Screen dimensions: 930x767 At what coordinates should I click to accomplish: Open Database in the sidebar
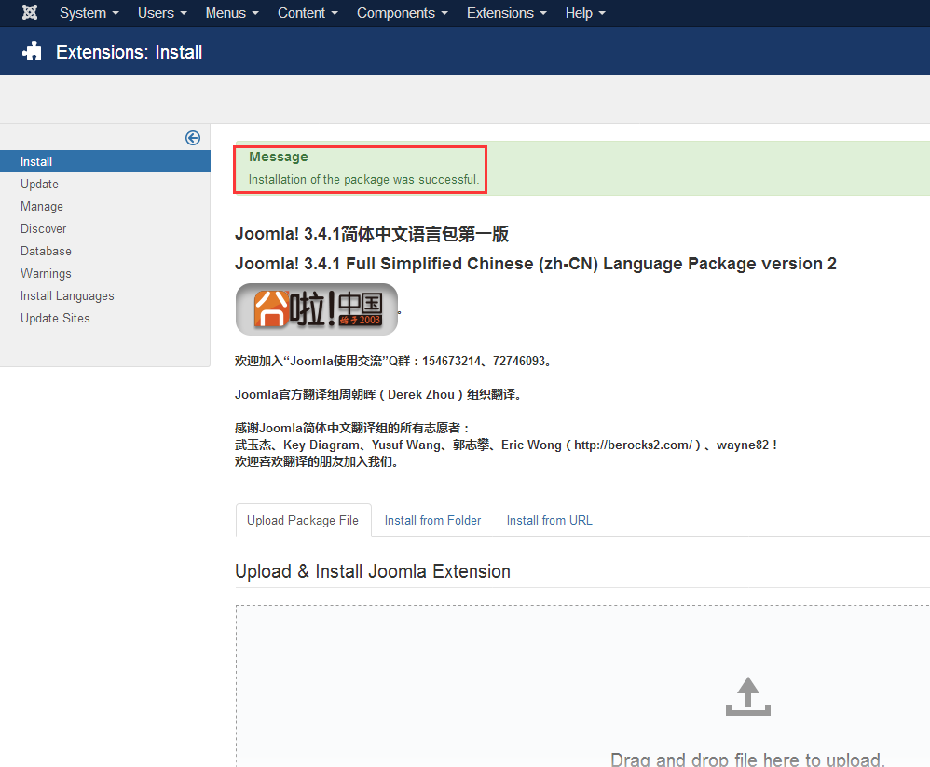click(46, 251)
